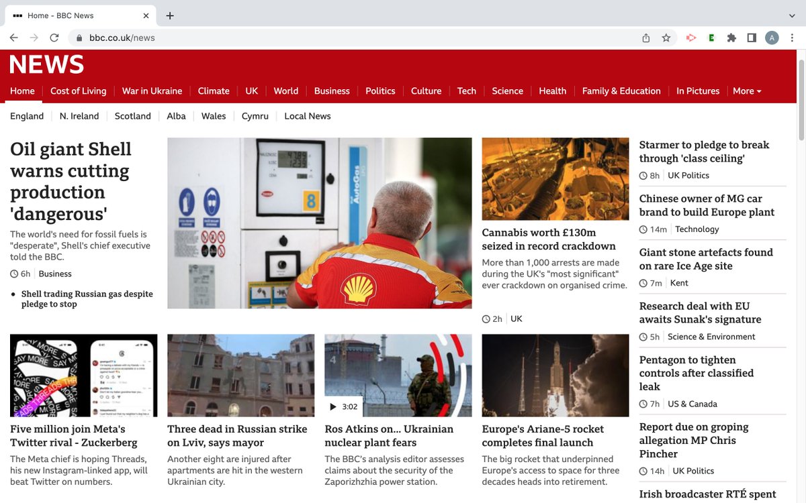Open Chrome's three-dot menu
This screenshot has height=503, width=806.
[x=792, y=38]
